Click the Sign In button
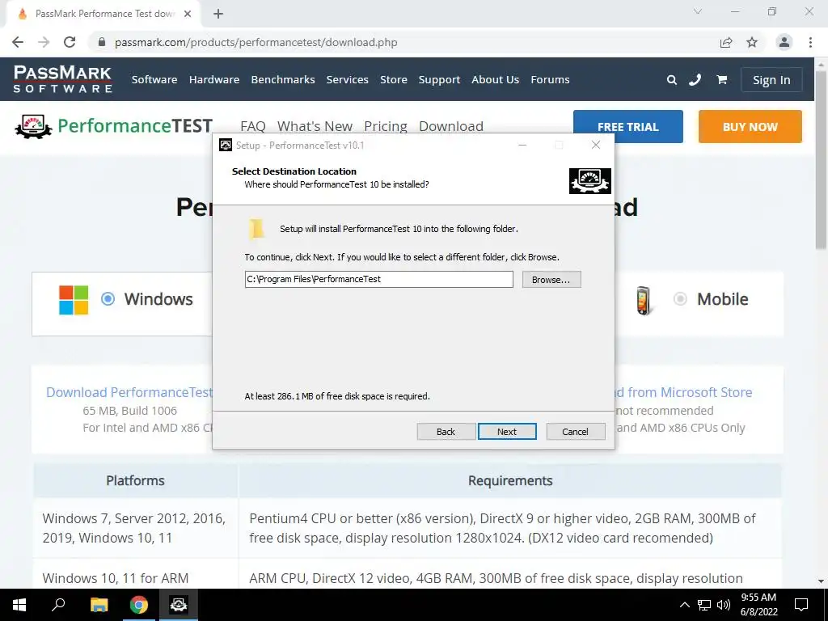Viewport: 828px width, 621px height. point(771,80)
